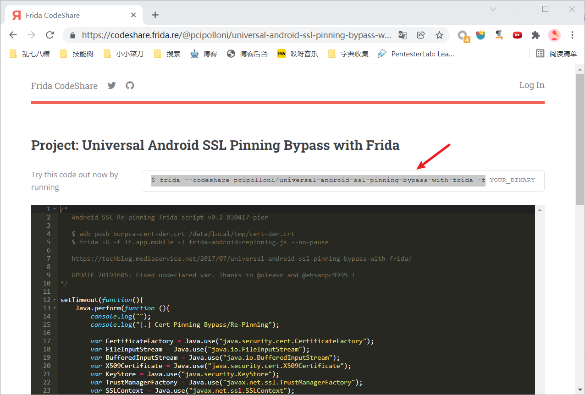Click the translate page icon in address bar
This screenshot has height=395, width=585.
(403, 35)
